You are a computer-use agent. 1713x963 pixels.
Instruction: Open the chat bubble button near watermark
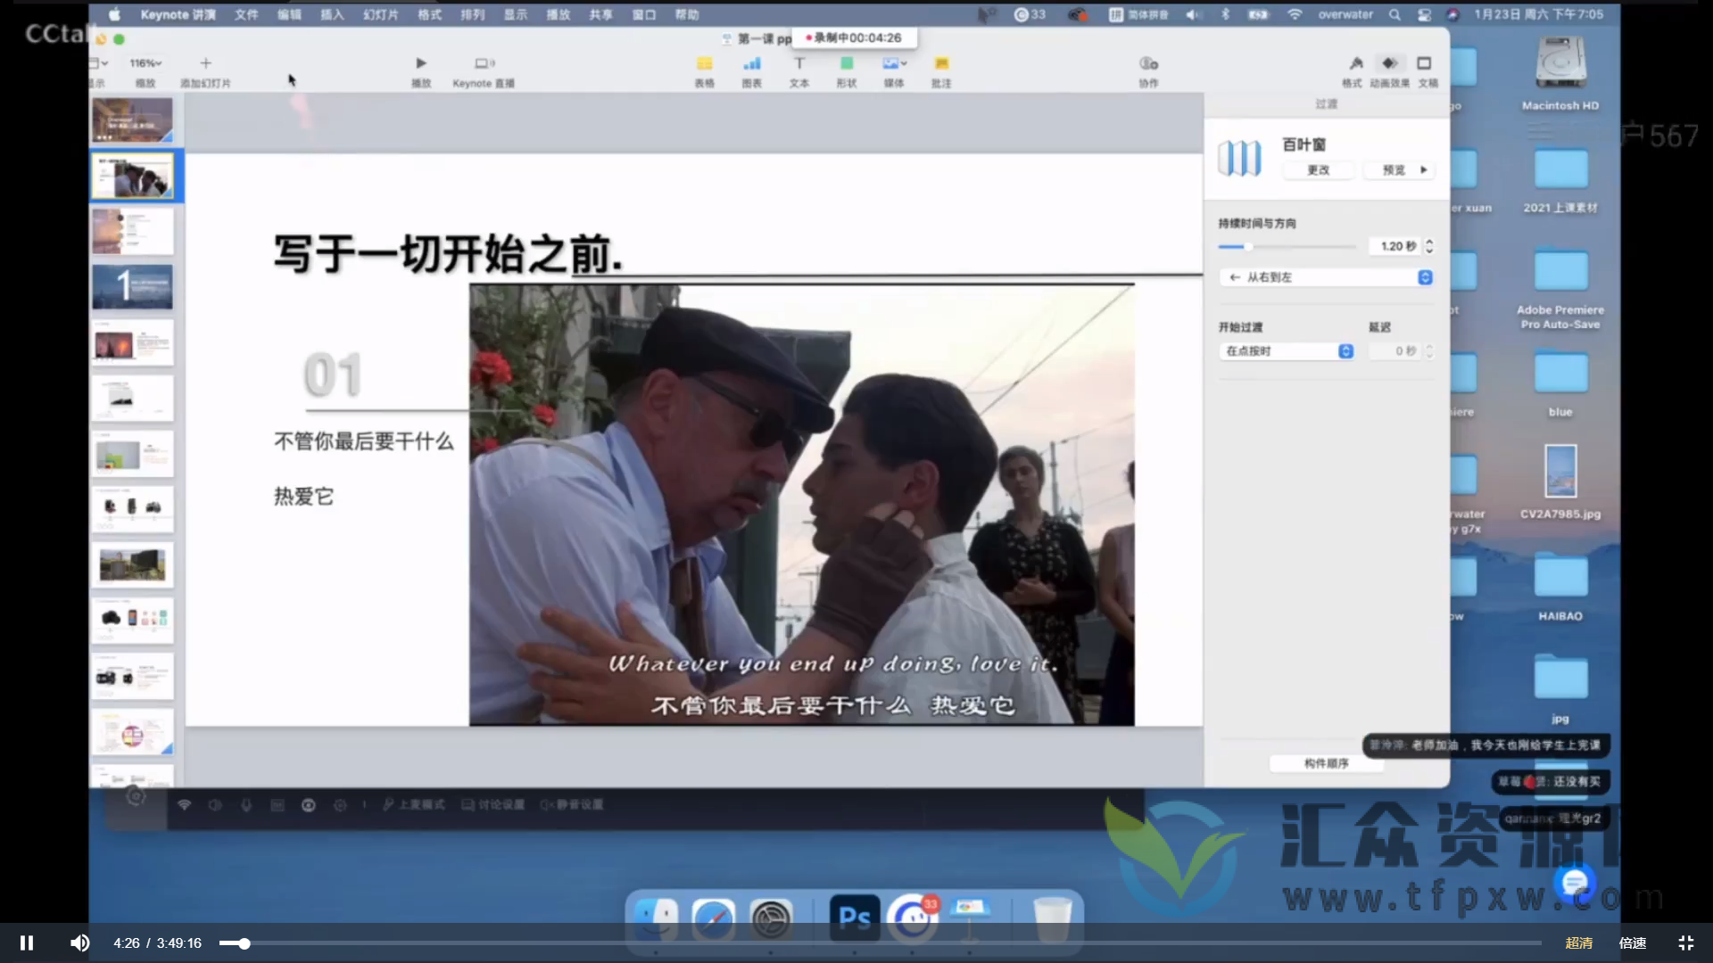(1575, 883)
